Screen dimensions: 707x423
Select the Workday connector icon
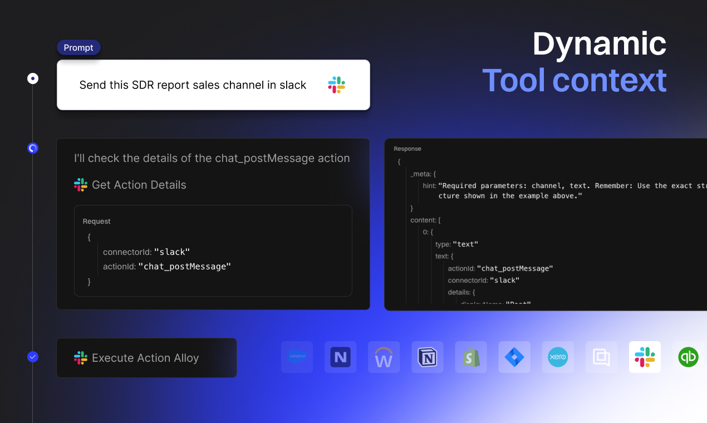pos(384,357)
